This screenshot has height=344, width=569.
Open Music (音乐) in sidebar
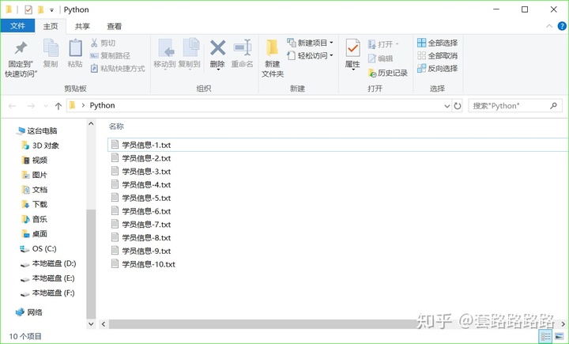[35, 219]
